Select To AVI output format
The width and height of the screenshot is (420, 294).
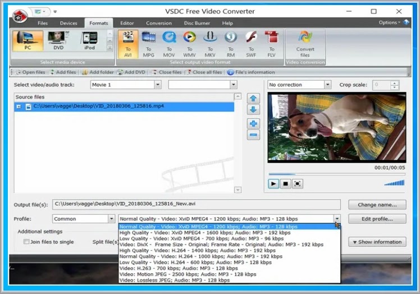pyautogui.click(x=128, y=44)
